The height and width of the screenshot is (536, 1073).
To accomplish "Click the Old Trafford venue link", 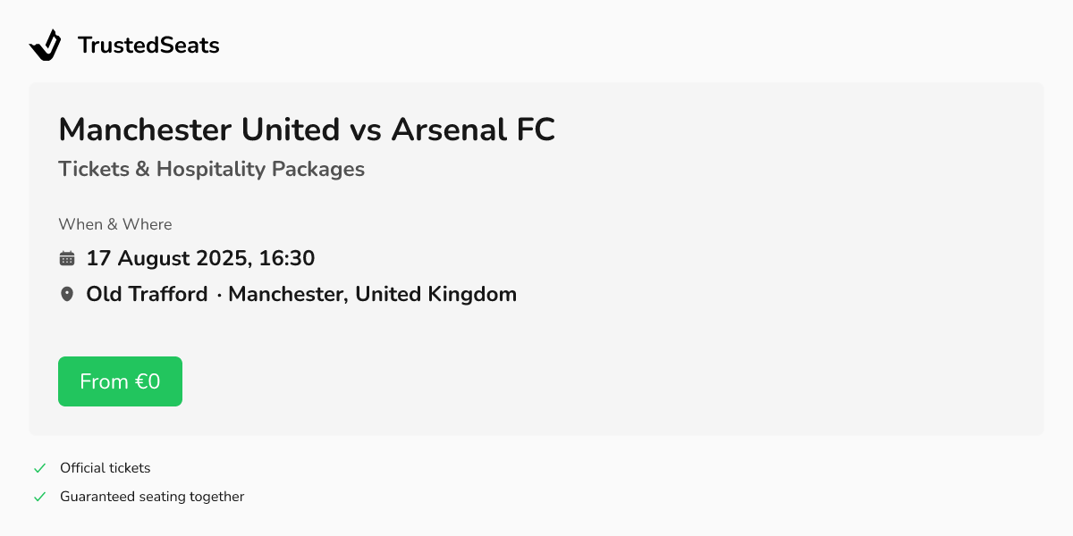I will [147, 293].
